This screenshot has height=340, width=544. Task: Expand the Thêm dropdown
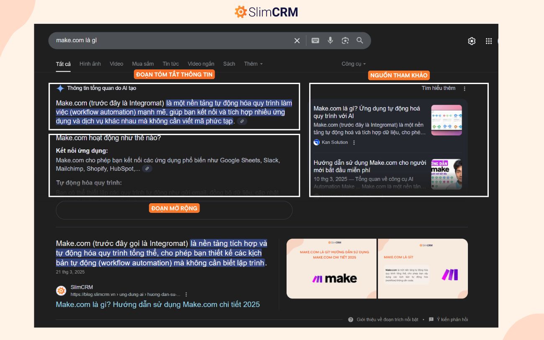[253, 64]
